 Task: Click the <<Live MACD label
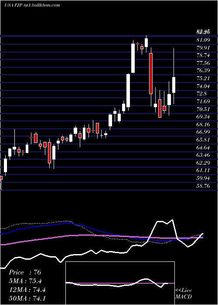[184, 294]
